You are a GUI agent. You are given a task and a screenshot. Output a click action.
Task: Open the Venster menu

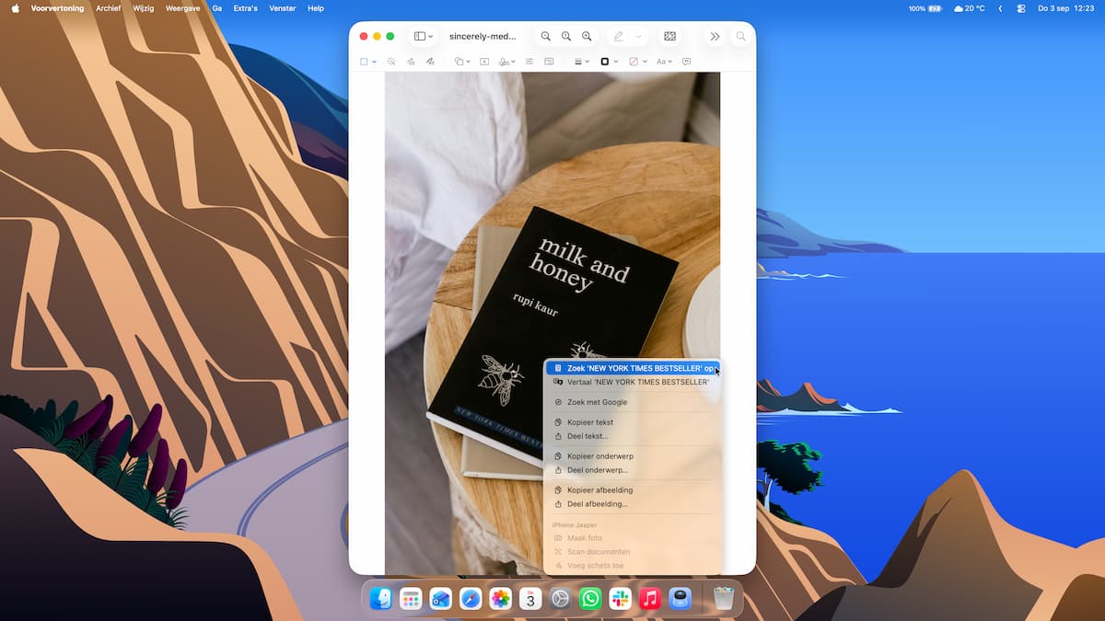[x=283, y=8]
